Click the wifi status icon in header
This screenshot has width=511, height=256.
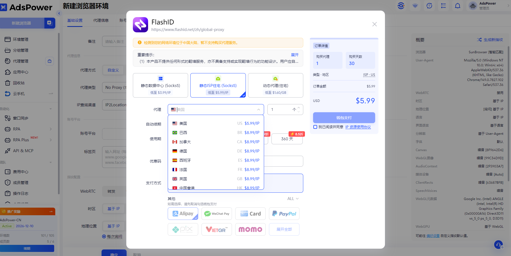(x=415, y=6)
